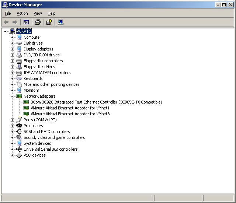This screenshot has width=236, height=203.
Task: Click the Network adapters card icon
Action: [19, 96]
